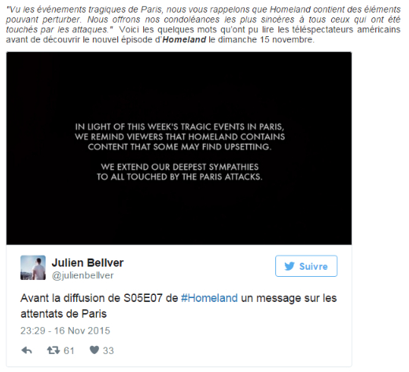Click the 'We extend our deepest sympathies' line

[x=180, y=167]
